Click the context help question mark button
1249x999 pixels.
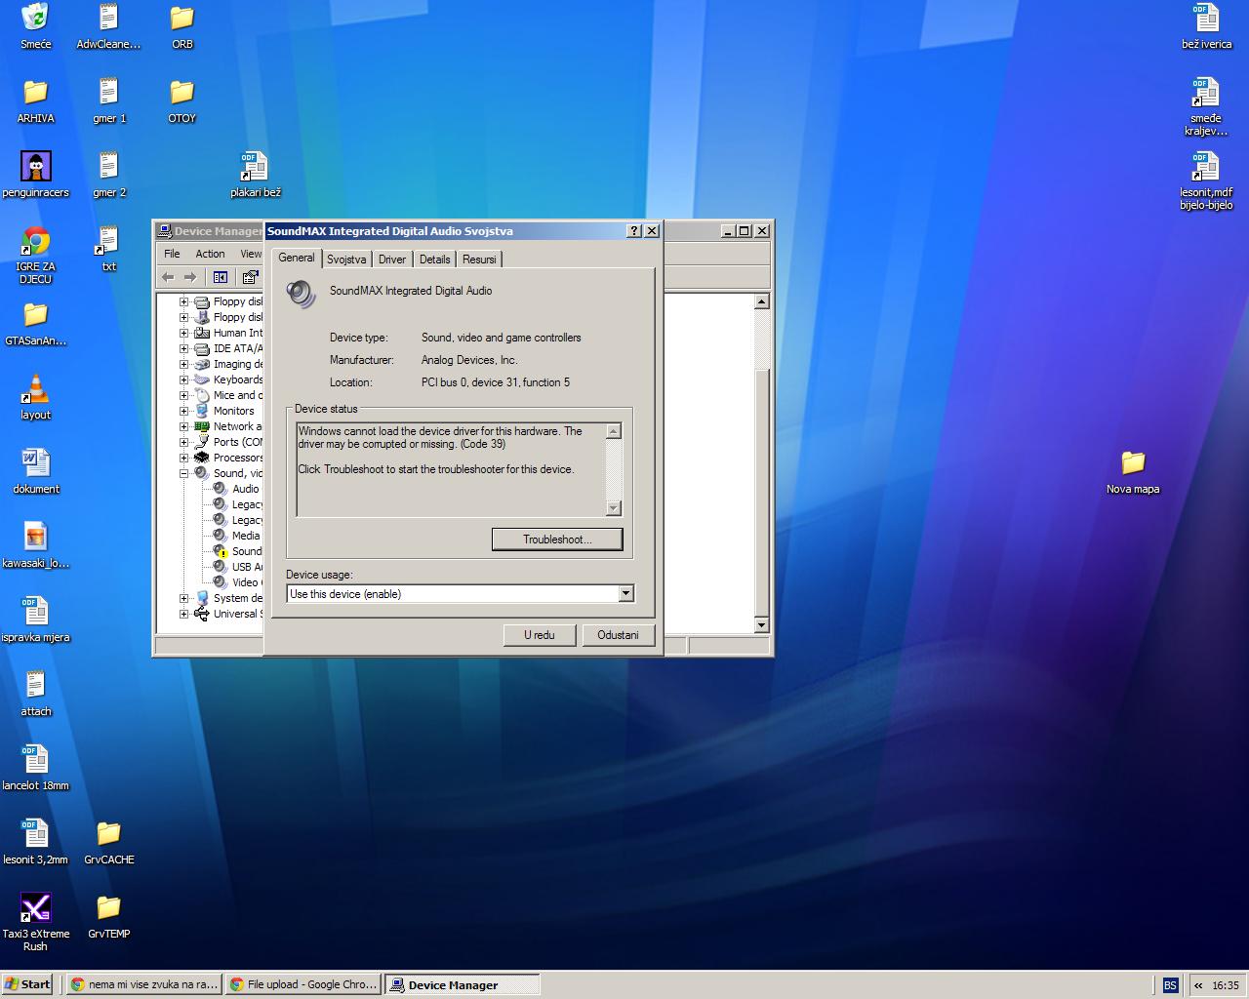[x=633, y=231]
